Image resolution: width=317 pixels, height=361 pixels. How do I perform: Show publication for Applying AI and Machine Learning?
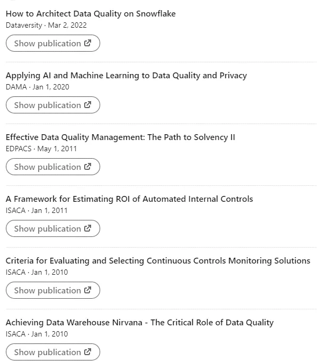[x=53, y=105]
